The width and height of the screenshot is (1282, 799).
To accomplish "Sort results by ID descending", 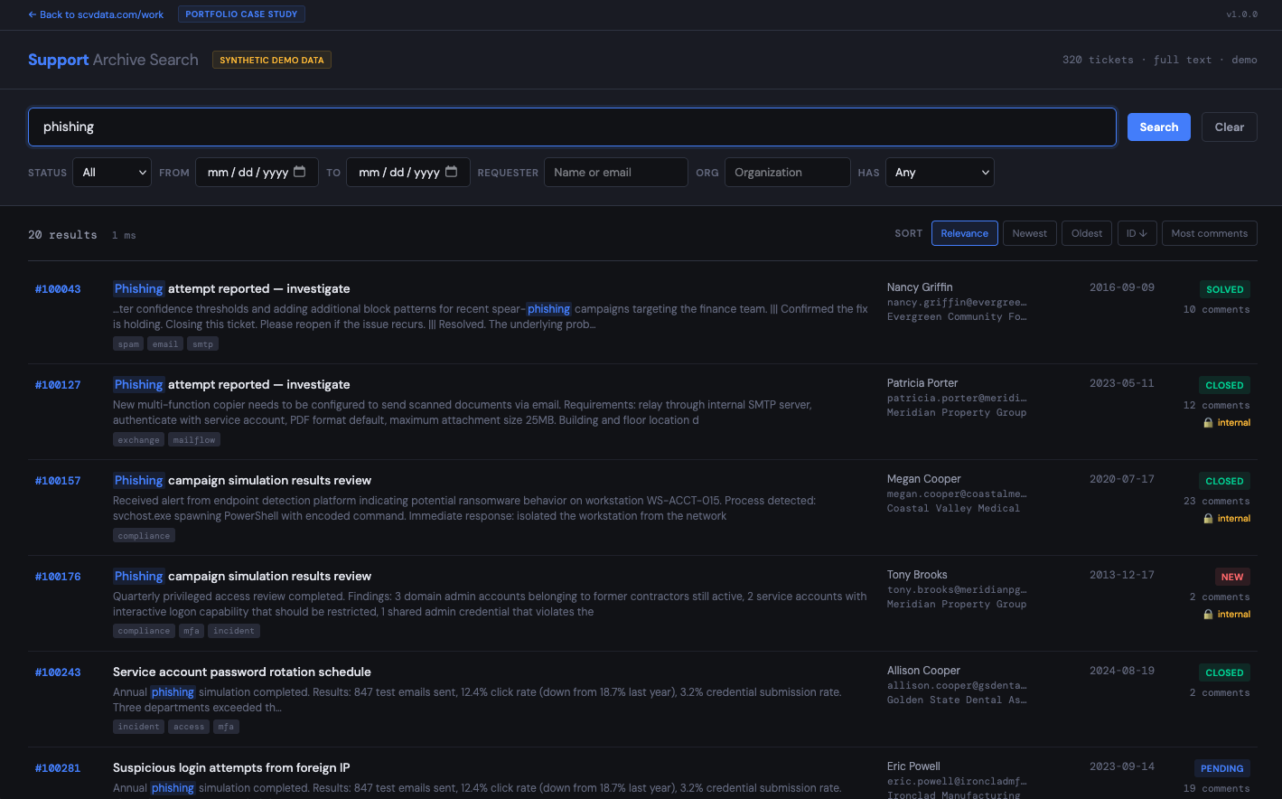I will tap(1137, 233).
